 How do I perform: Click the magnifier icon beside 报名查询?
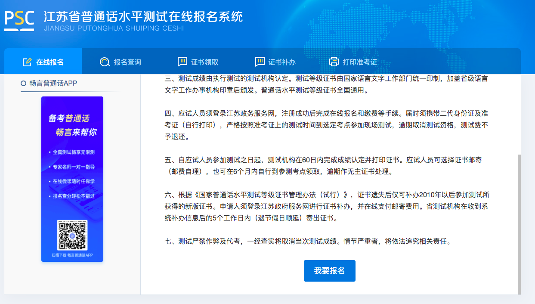click(x=104, y=62)
